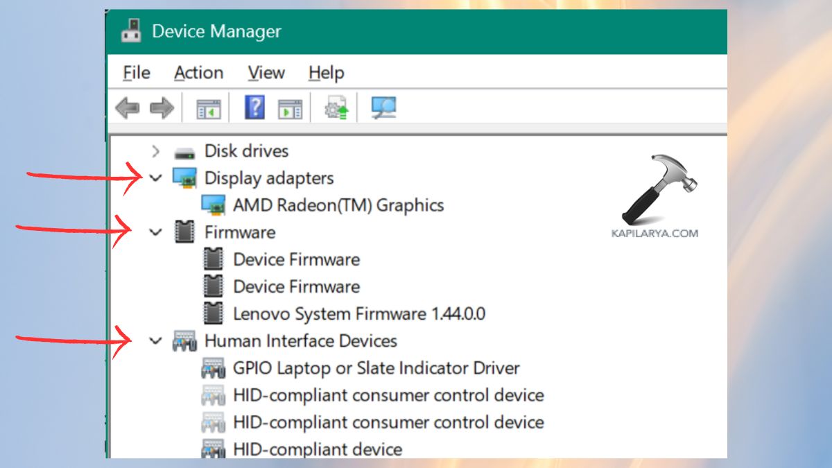Screen dimensions: 832x468
Task: Click the Lenovo System Firmware chip icon
Action: (213, 313)
